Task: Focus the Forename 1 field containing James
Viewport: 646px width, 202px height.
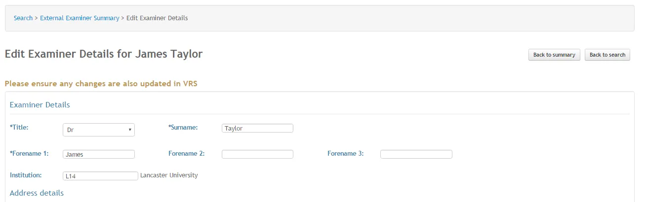Action: (x=99, y=154)
